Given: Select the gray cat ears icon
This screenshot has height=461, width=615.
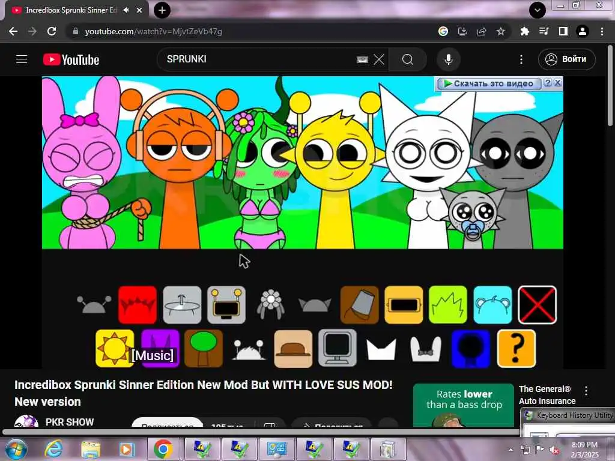Looking at the screenshot, I should pos(315,305).
